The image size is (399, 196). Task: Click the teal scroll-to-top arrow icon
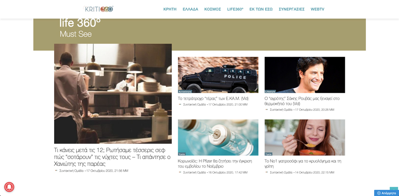pyautogui.click(x=394, y=188)
